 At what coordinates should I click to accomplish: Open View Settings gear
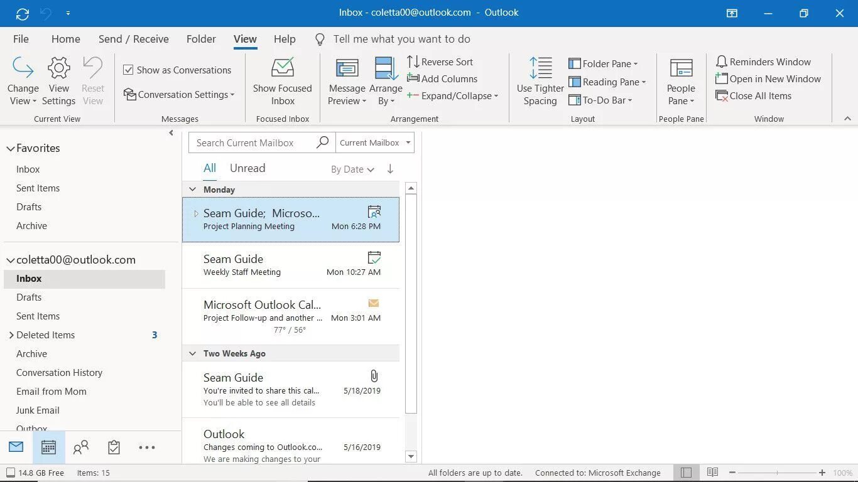58,82
